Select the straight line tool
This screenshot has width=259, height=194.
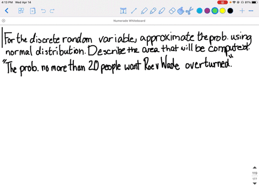coord(134,11)
